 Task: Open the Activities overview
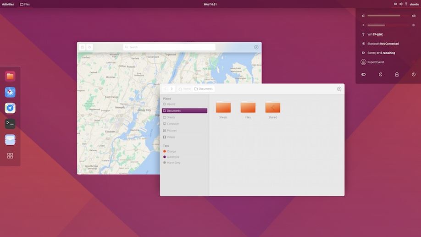(x=8, y=4)
